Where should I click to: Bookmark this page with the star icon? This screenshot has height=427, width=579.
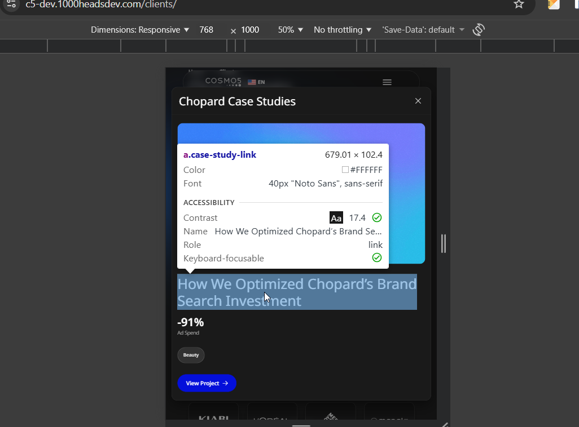[x=519, y=4]
